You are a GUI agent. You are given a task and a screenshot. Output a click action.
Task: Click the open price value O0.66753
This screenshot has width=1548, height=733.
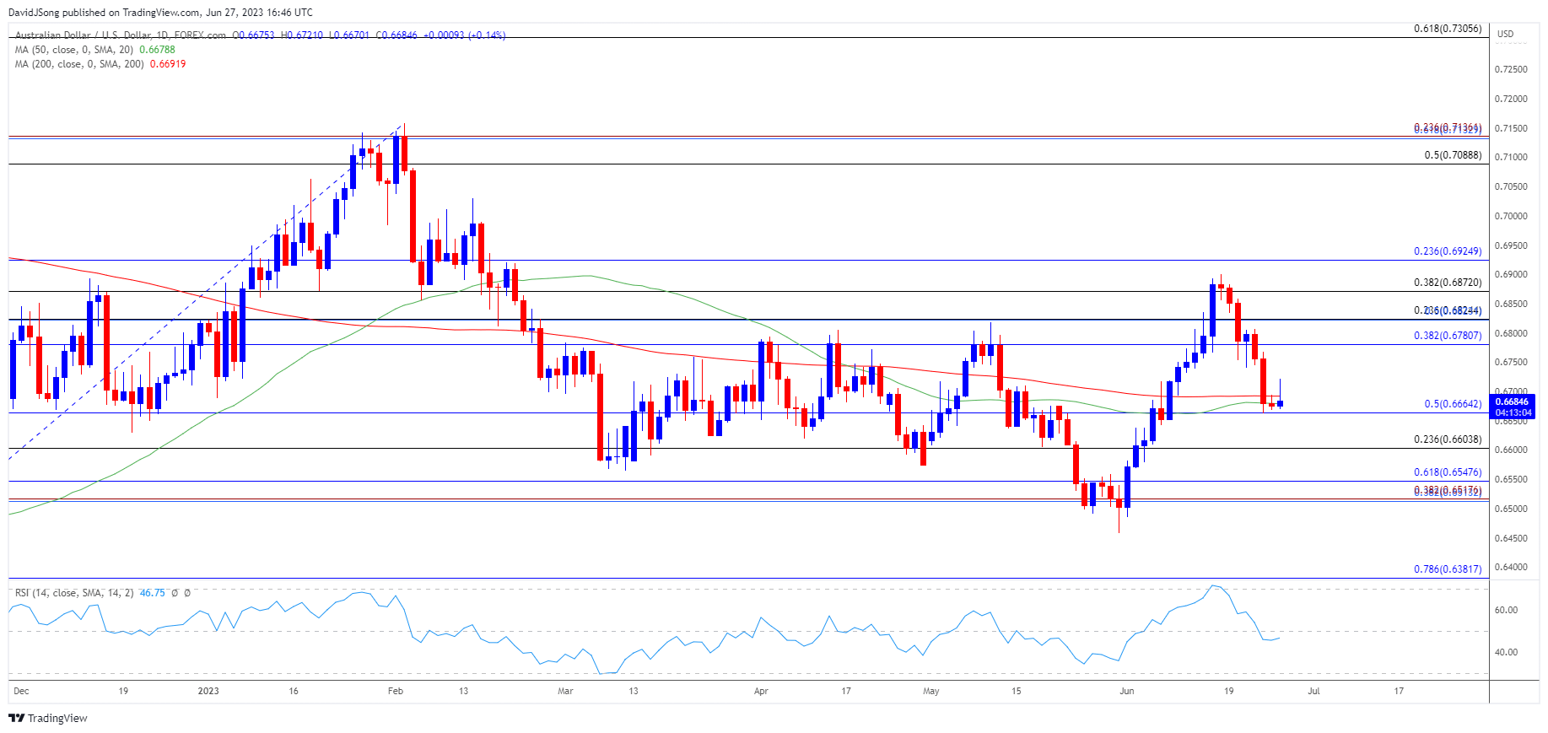pos(254,35)
